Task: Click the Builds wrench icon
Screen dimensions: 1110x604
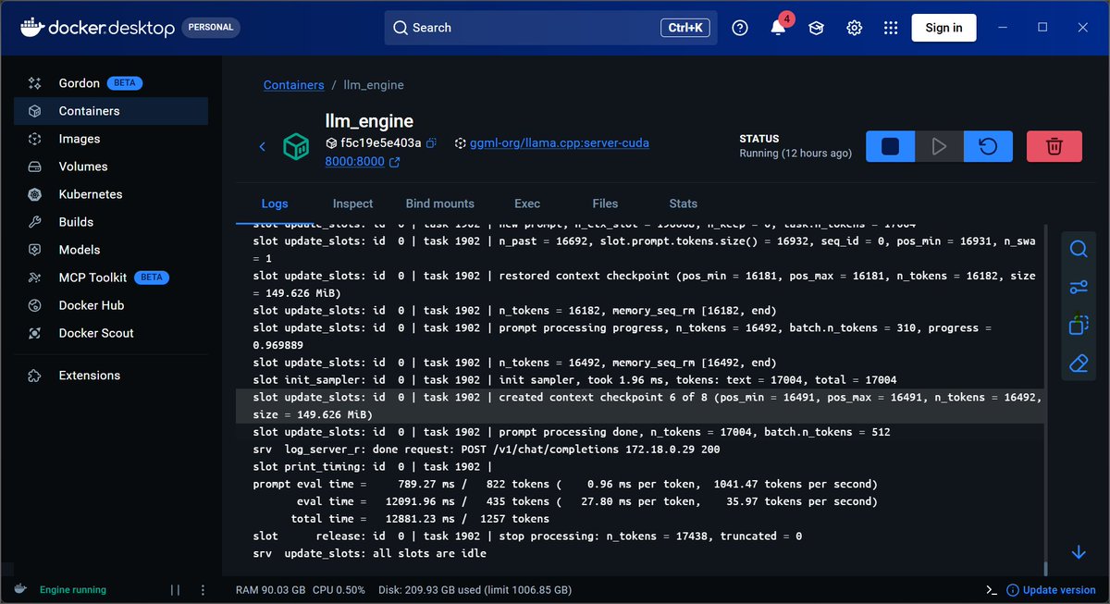Action: click(x=35, y=222)
